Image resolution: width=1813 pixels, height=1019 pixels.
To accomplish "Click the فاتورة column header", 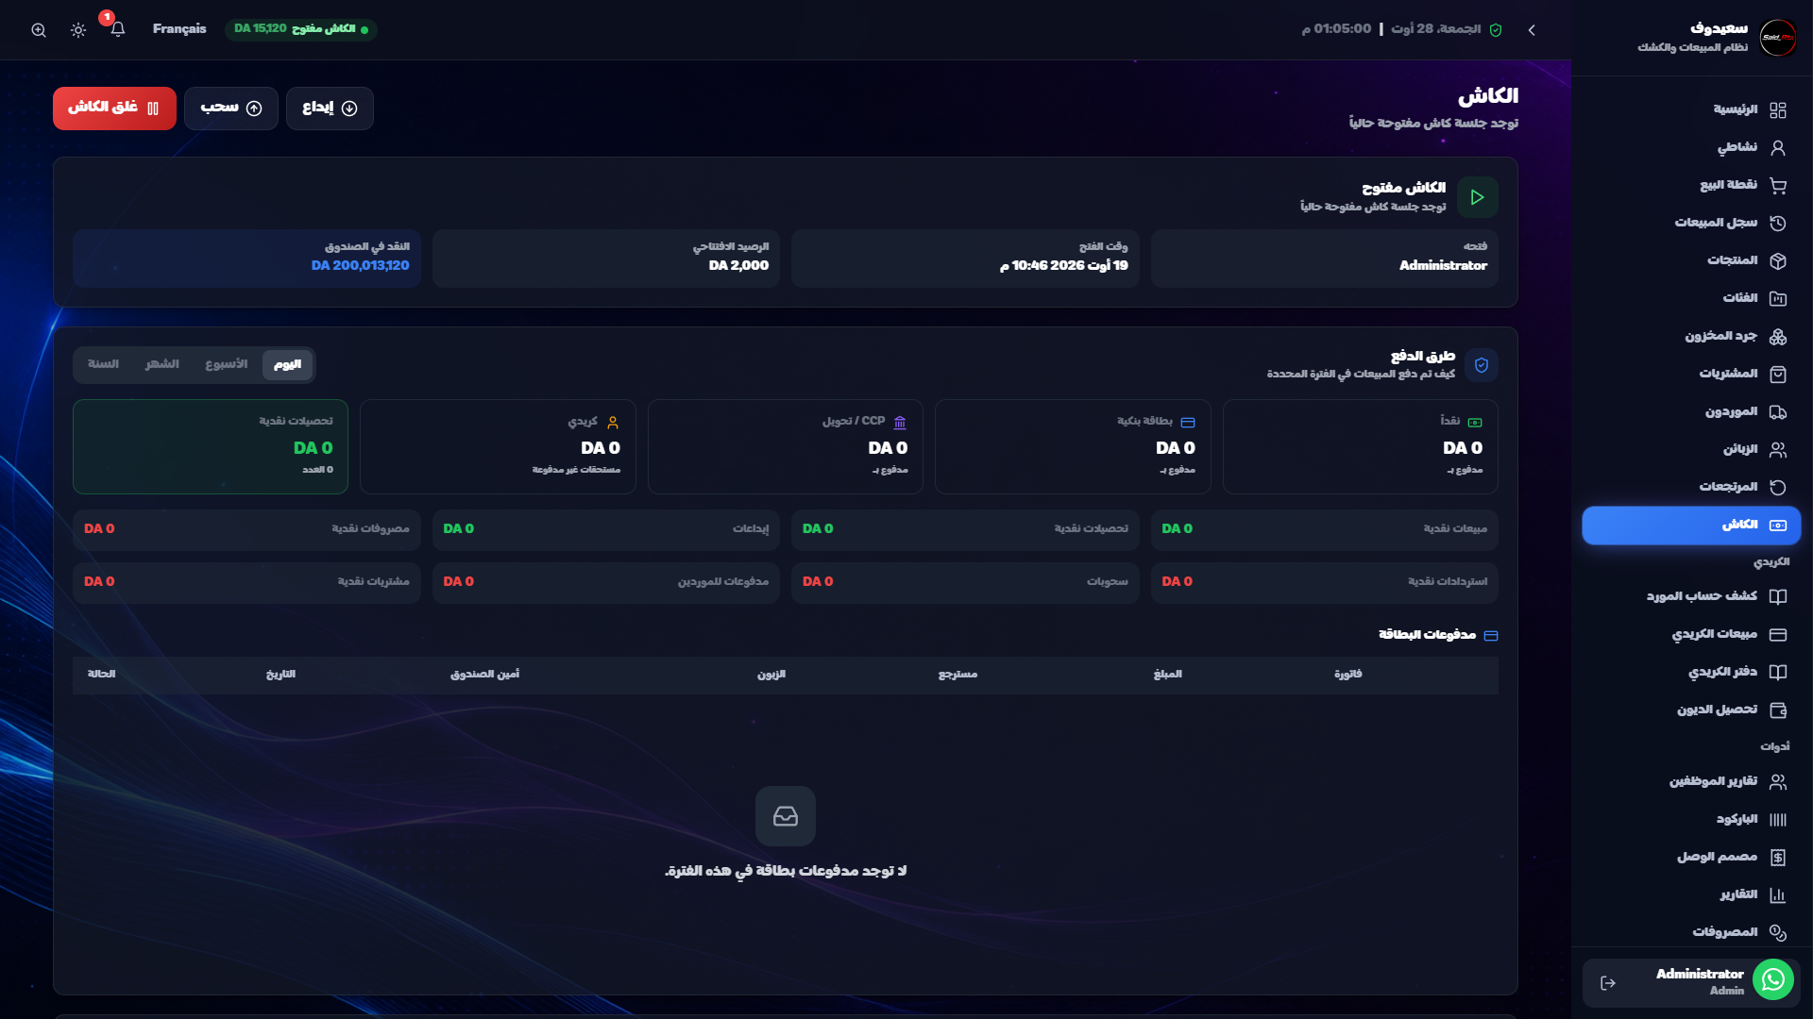I will click(1347, 675).
